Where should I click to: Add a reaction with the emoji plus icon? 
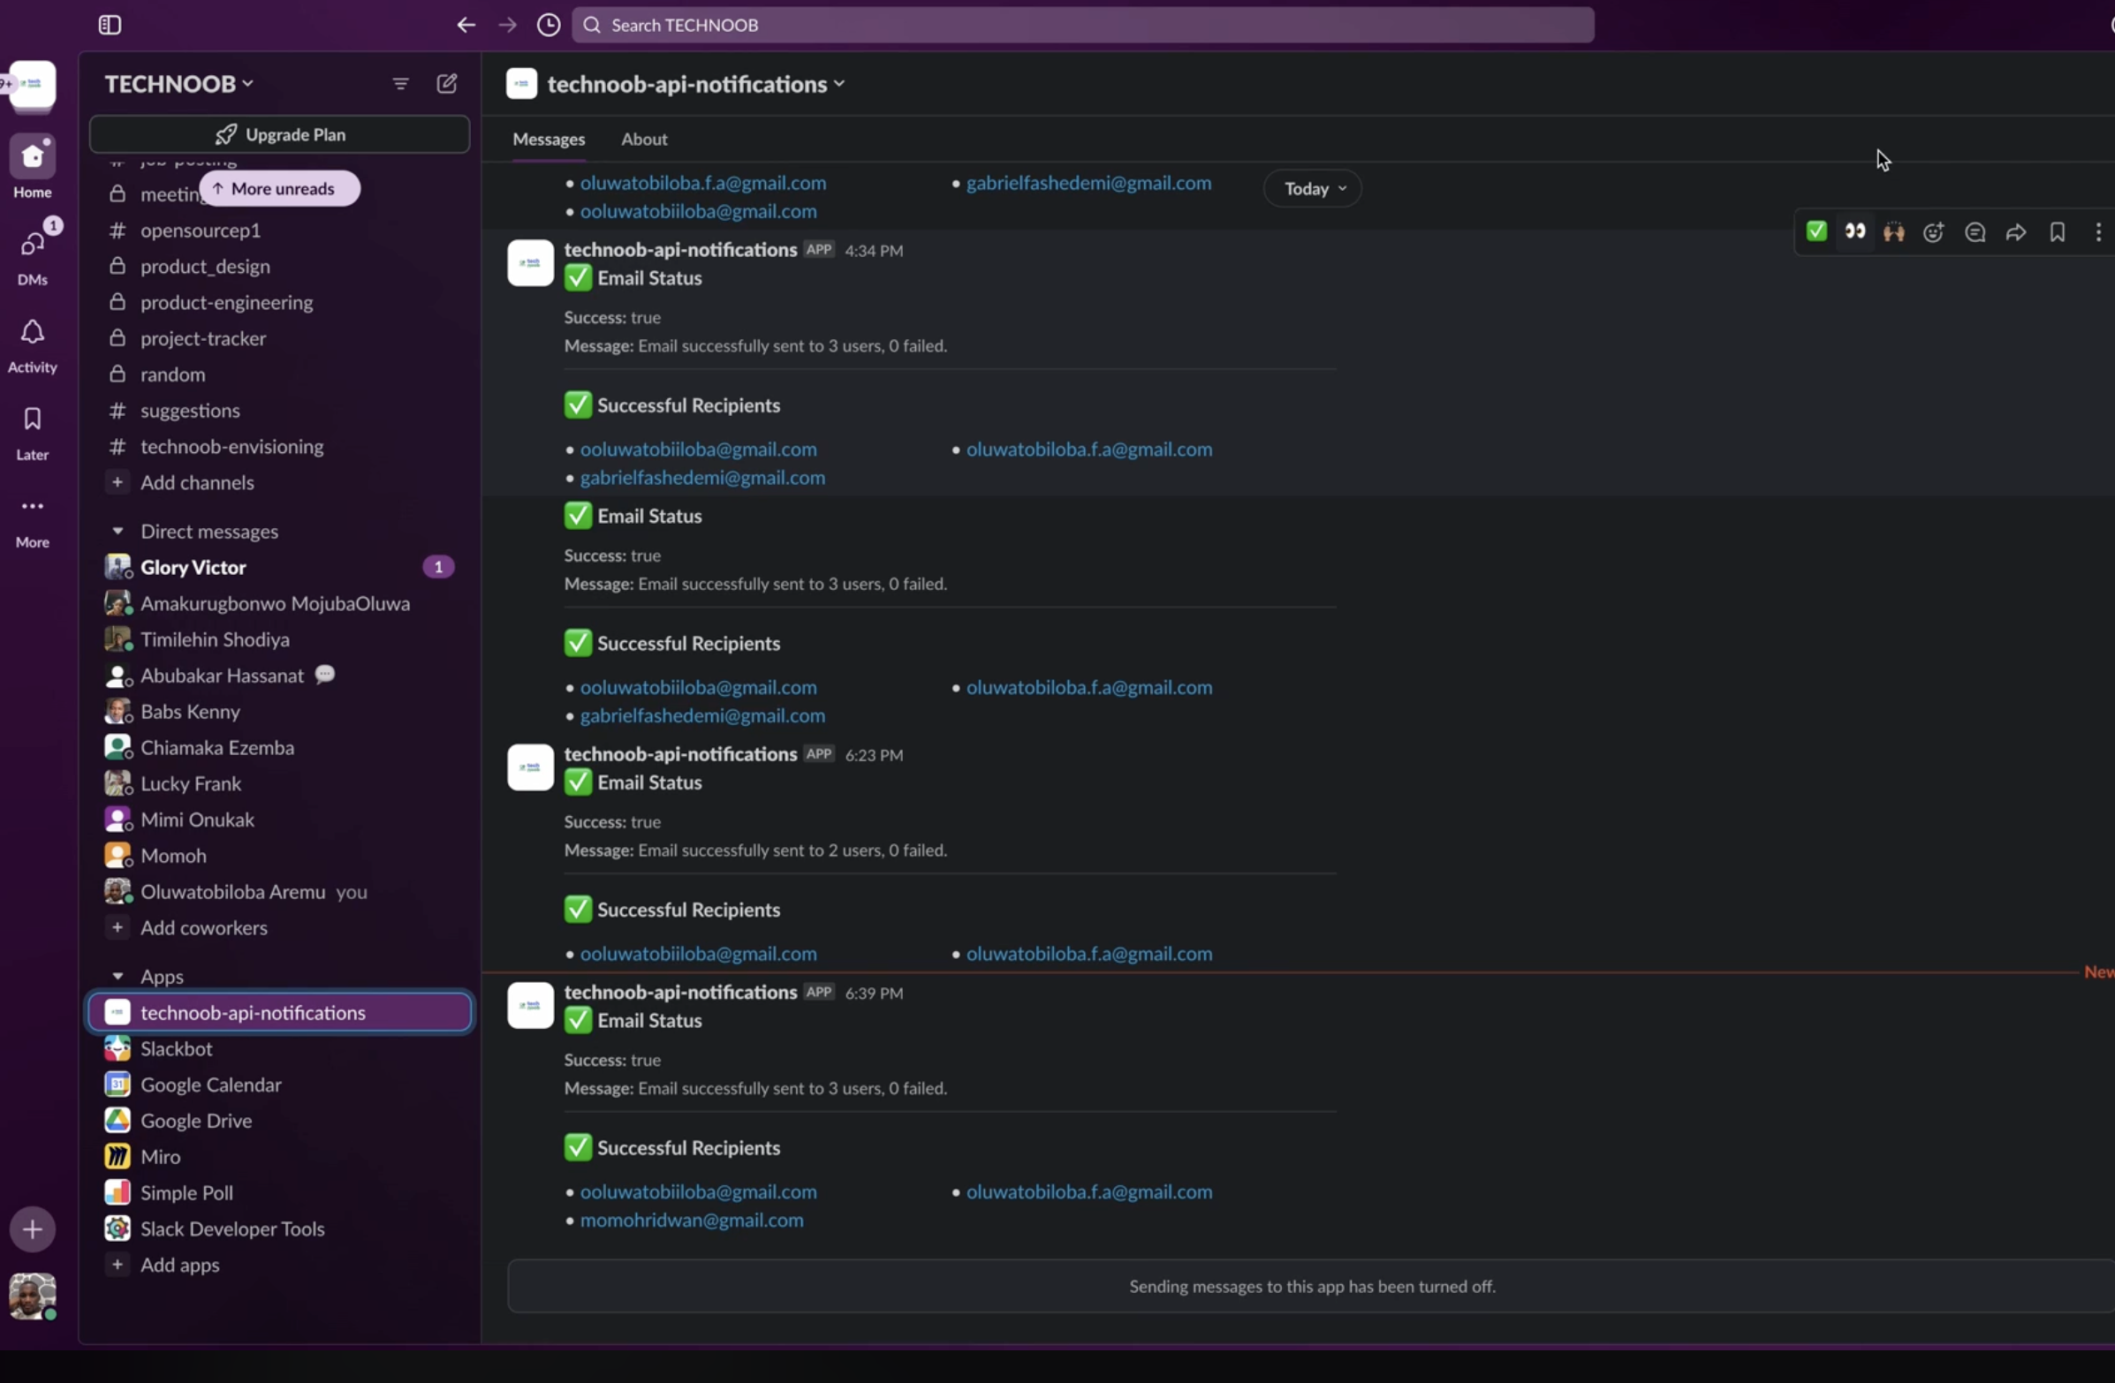[x=1935, y=232]
